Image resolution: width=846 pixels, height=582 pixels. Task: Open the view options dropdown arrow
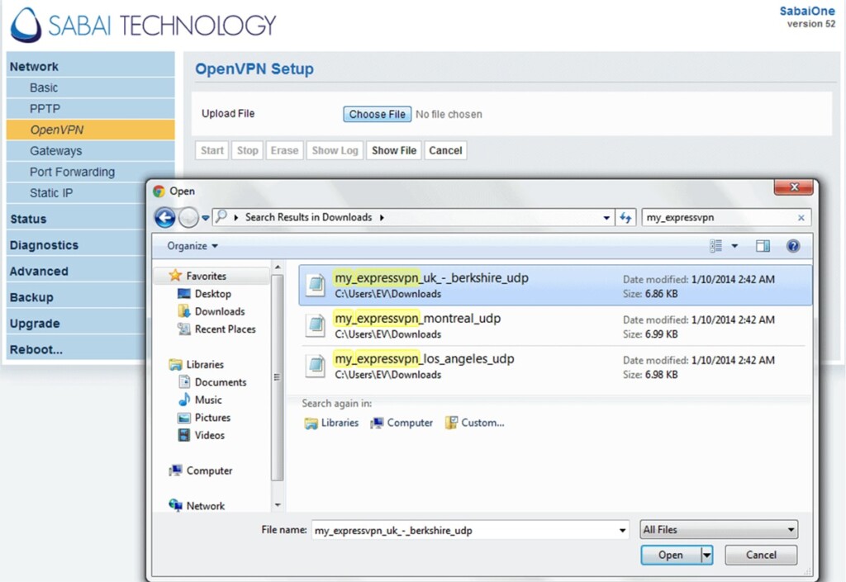(x=734, y=246)
